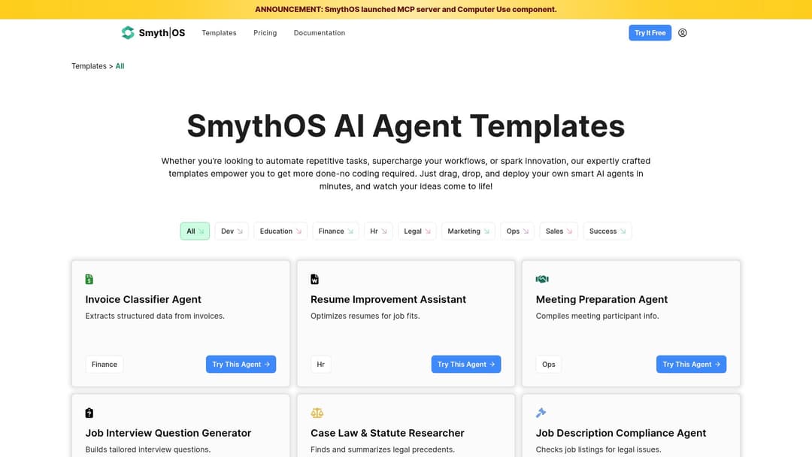812x457 pixels.
Task: Click the Ops tag on Meeting Preparation card
Action: pos(548,365)
